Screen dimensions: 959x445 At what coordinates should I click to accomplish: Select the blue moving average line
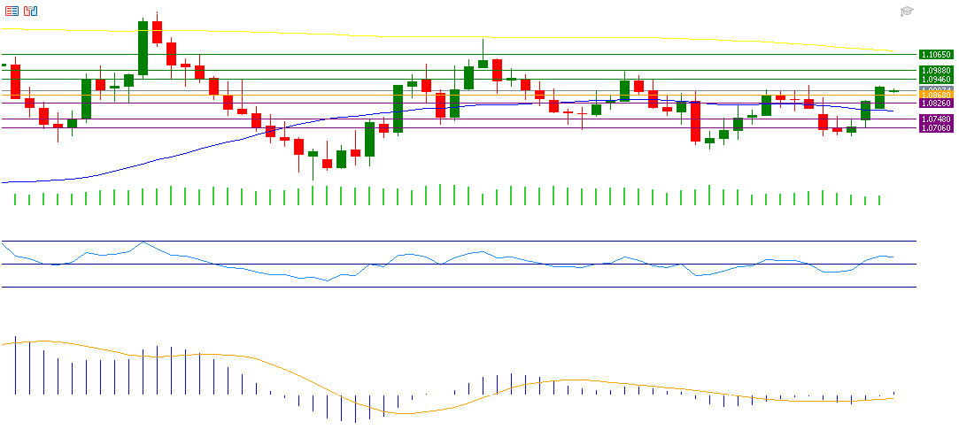point(177,156)
